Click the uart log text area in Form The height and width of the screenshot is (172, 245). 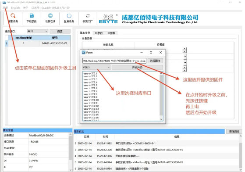(x=121, y=96)
